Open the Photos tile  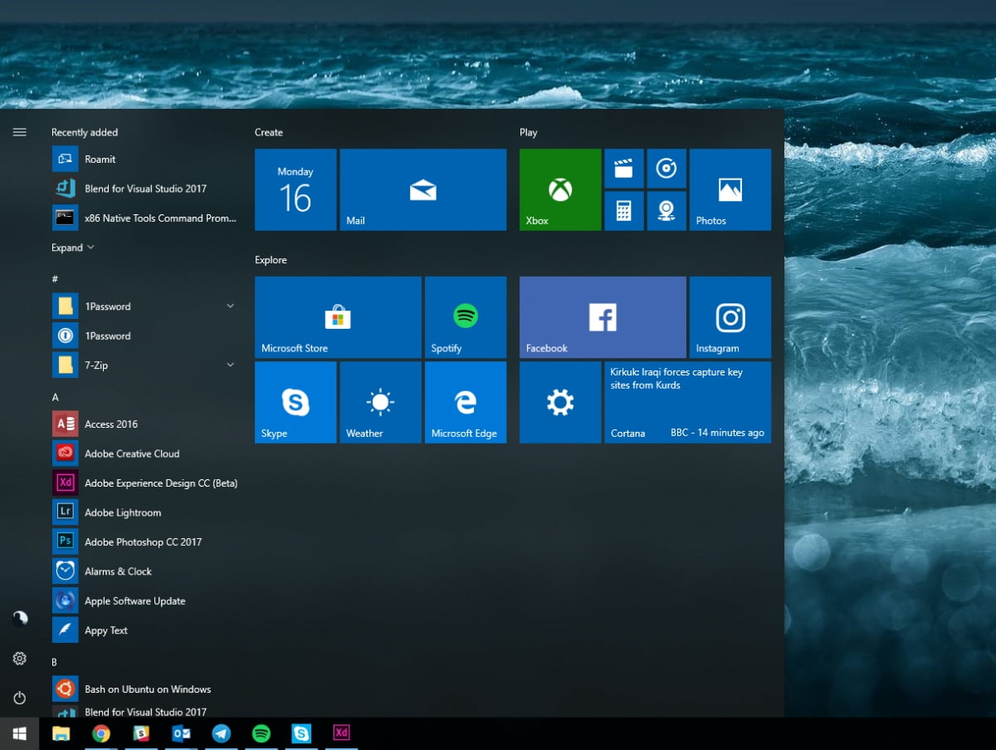point(730,189)
